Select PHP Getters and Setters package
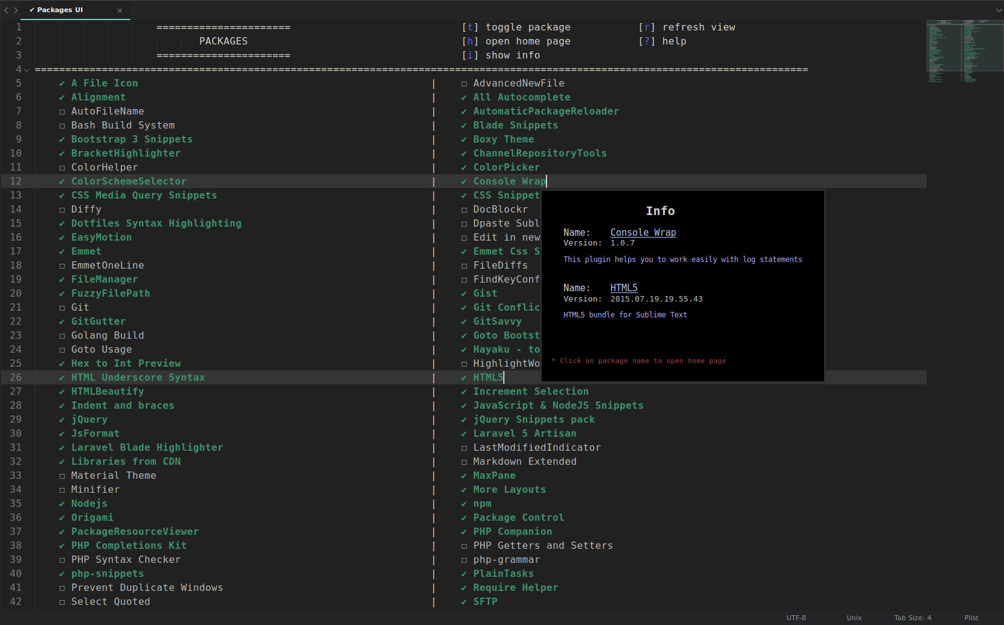This screenshot has height=625, width=1004. coord(543,546)
